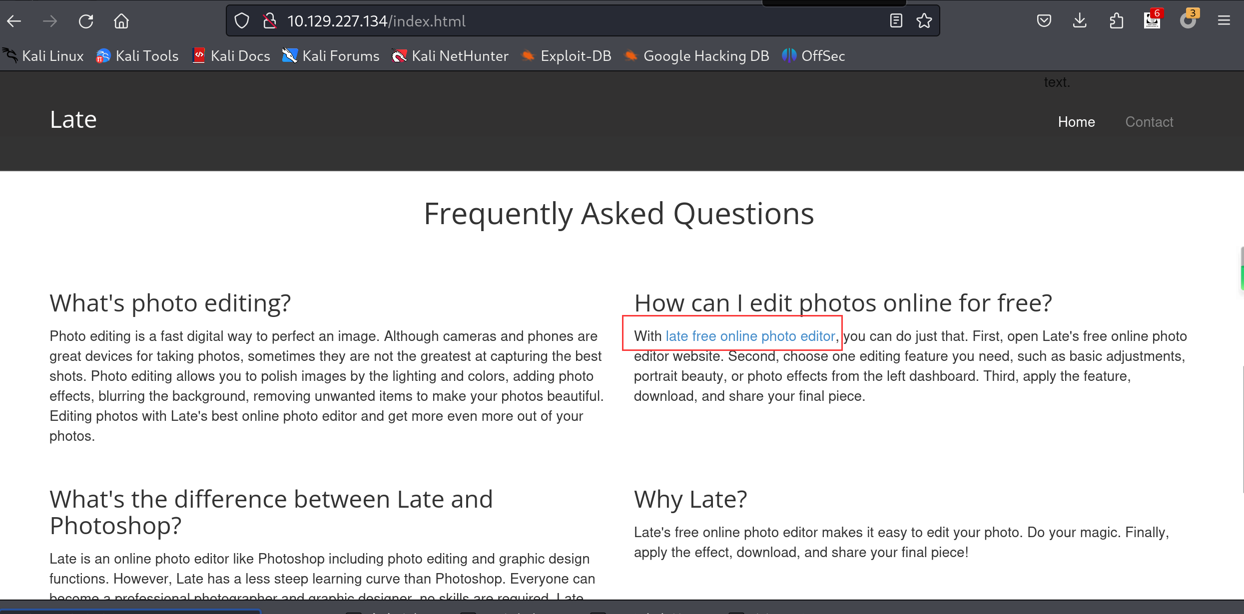The image size is (1244, 614).
Task: Click the Late site logo title
Action: (x=73, y=120)
